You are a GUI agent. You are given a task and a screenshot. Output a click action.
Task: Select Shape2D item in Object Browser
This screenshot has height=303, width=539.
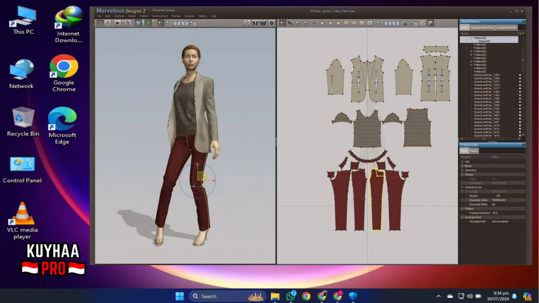(484, 41)
